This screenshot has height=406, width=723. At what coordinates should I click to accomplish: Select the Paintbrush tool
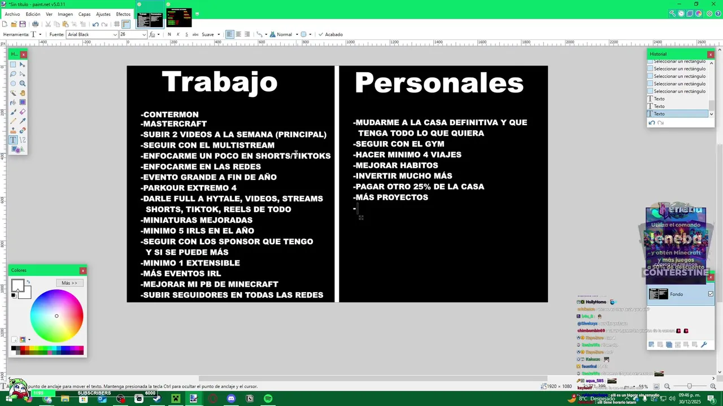[13, 112]
